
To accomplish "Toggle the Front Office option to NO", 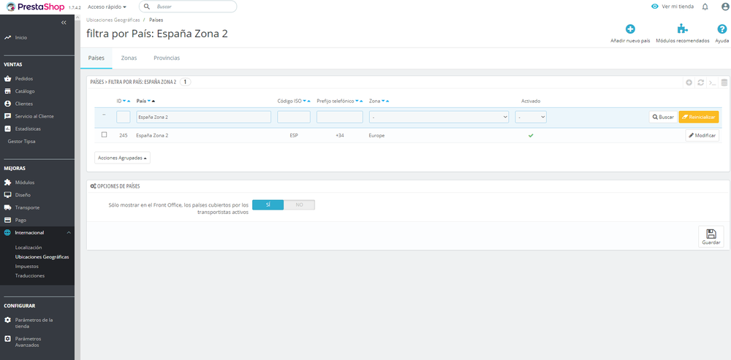I will tap(299, 205).
